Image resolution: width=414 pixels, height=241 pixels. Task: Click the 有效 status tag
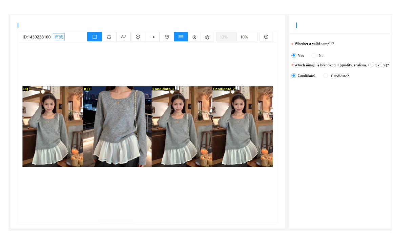[59, 37]
